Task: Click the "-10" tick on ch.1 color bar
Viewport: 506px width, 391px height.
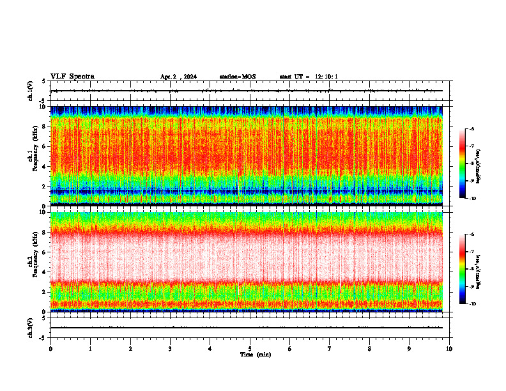Action: coord(473,199)
